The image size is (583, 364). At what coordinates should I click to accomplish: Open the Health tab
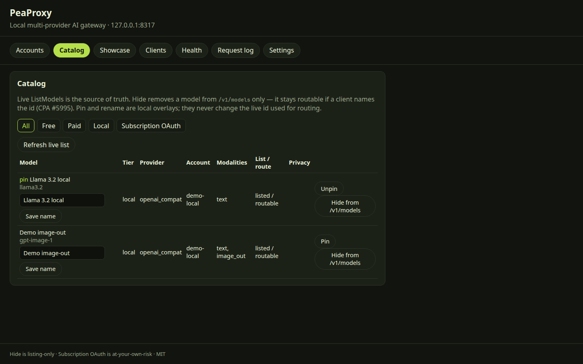191,50
